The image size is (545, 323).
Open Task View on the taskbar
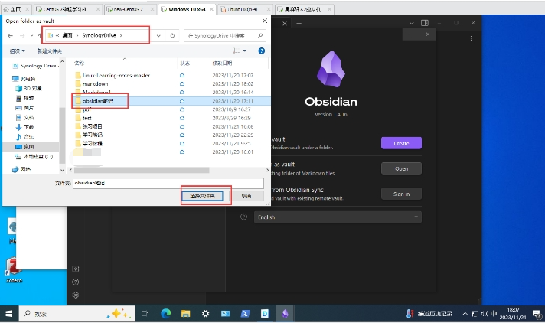click(145, 314)
